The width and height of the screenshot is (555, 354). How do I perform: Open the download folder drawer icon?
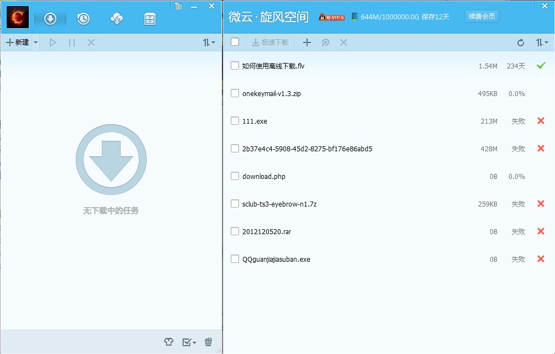pos(149,18)
